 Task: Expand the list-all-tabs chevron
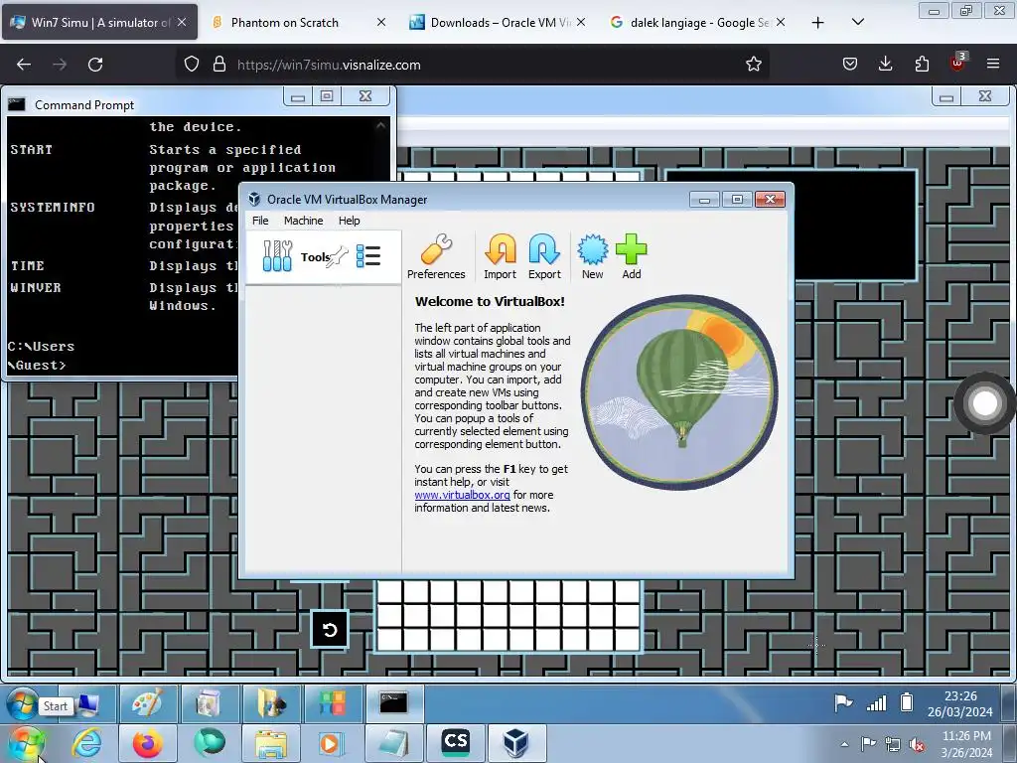[x=857, y=22]
